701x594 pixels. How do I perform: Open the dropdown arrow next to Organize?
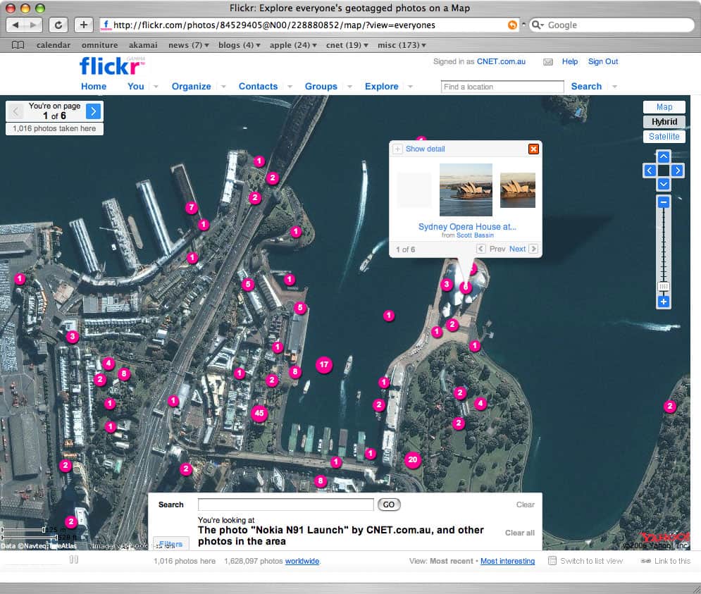223,87
